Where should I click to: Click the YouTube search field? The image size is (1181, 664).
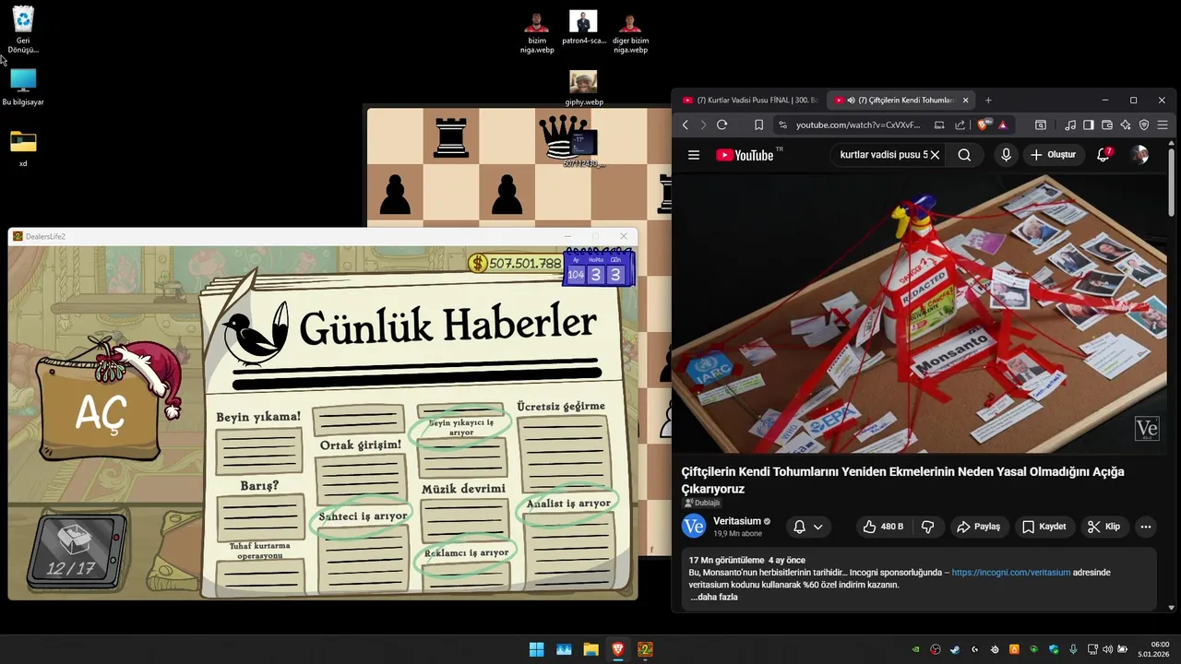(x=883, y=155)
